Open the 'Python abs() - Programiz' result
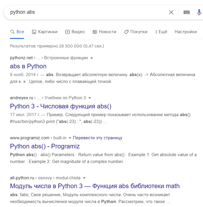The width and height of the screenshot is (203, 207). click(45, 146)
